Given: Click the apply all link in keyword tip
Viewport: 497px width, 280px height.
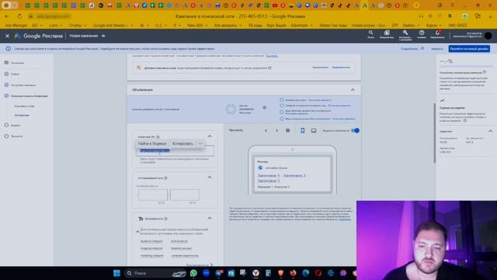Looking at the screenshot, I should [341, 68].
